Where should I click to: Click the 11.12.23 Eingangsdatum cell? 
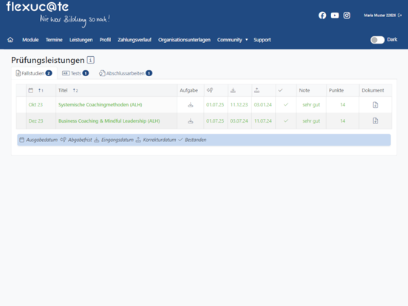pos(239,105)
